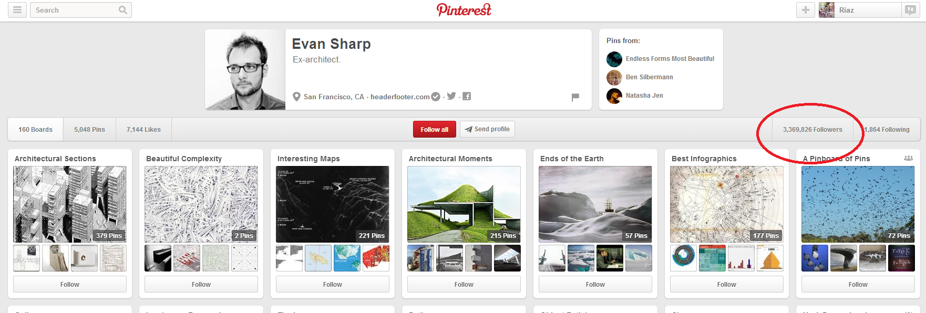Open the yellow island map thumbnail in Interesting Maps
926x313 pixels.
coord(318,258)
